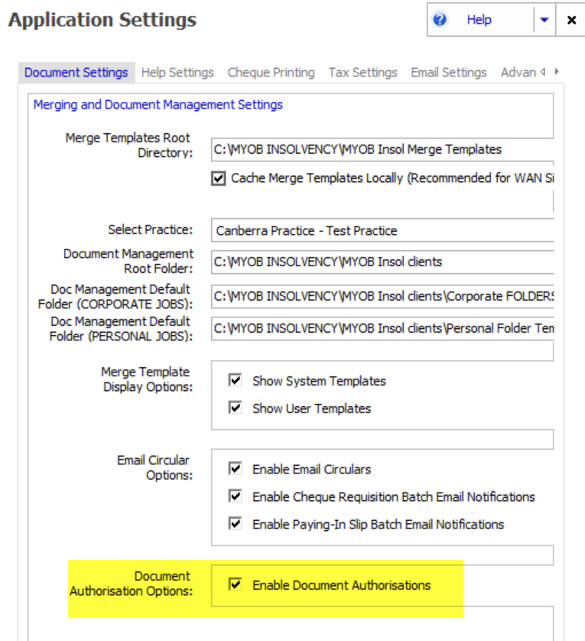Go to the Tax Settings tab
This screenshot has width=585, height=641.
coord(362,73)
